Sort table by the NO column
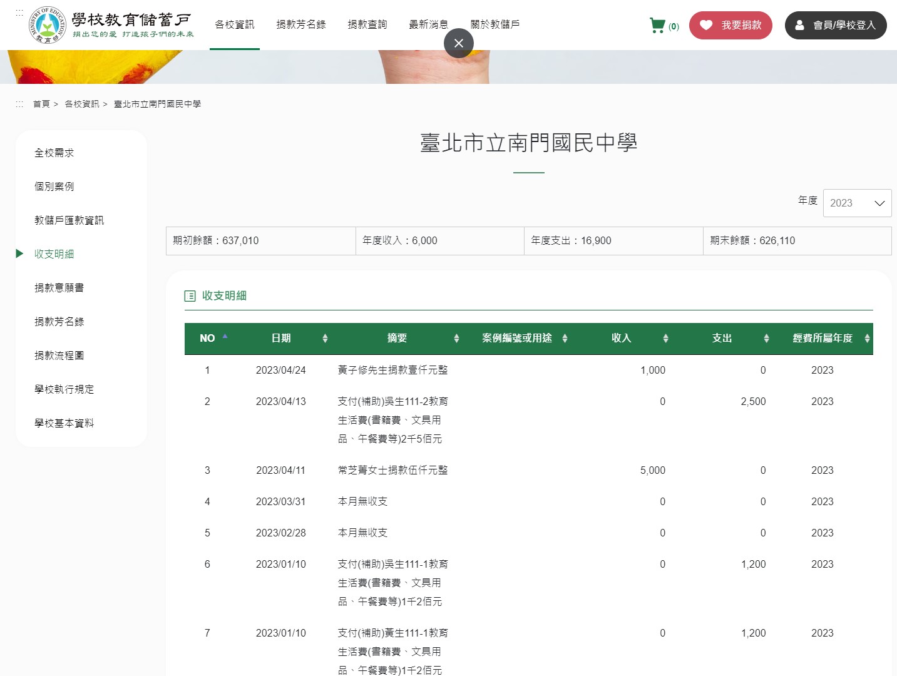This screenshot has height=676, width=897. click(x=207, y=338)
